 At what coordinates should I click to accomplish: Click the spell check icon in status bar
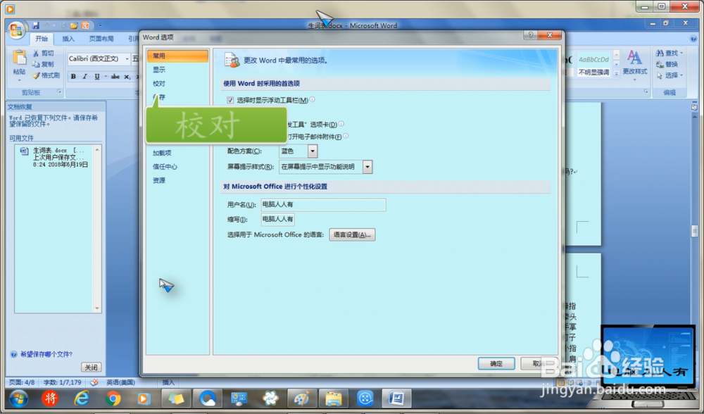pos(94,382)
